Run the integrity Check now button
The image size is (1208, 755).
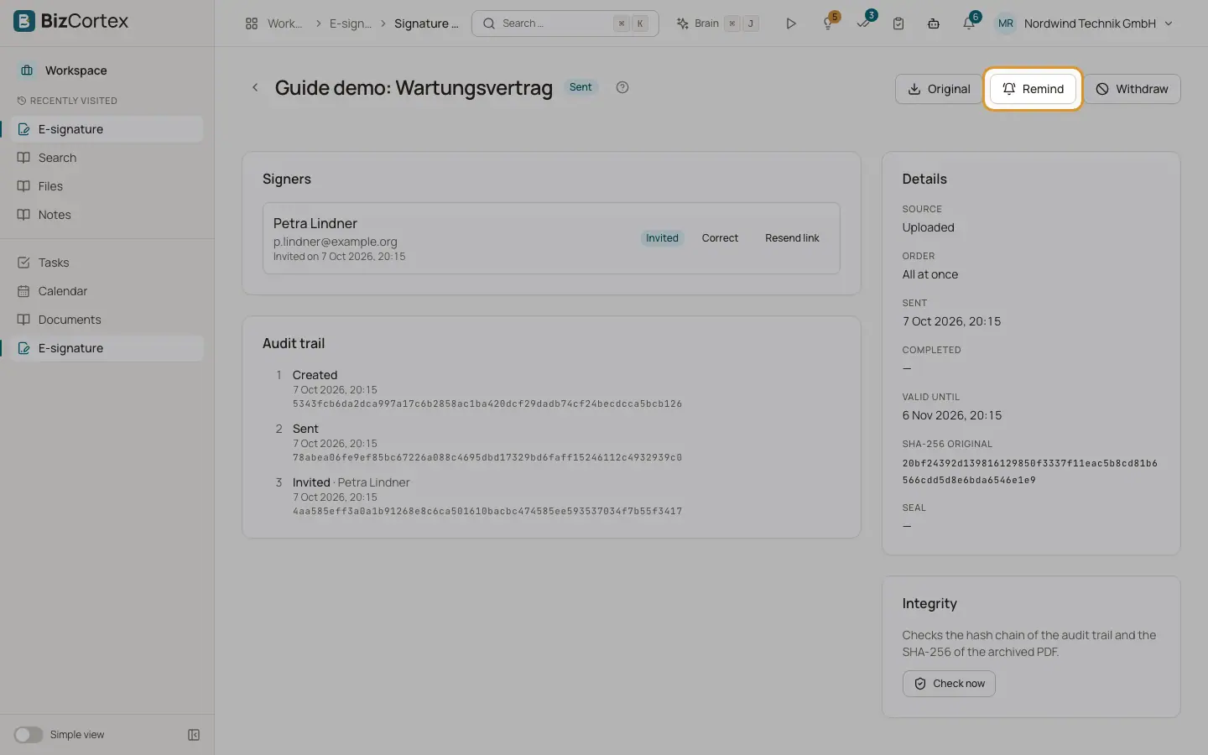pos(949,684)
